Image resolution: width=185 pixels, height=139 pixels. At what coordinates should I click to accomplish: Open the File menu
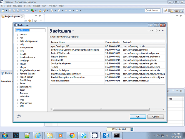(x=3, y=6)
